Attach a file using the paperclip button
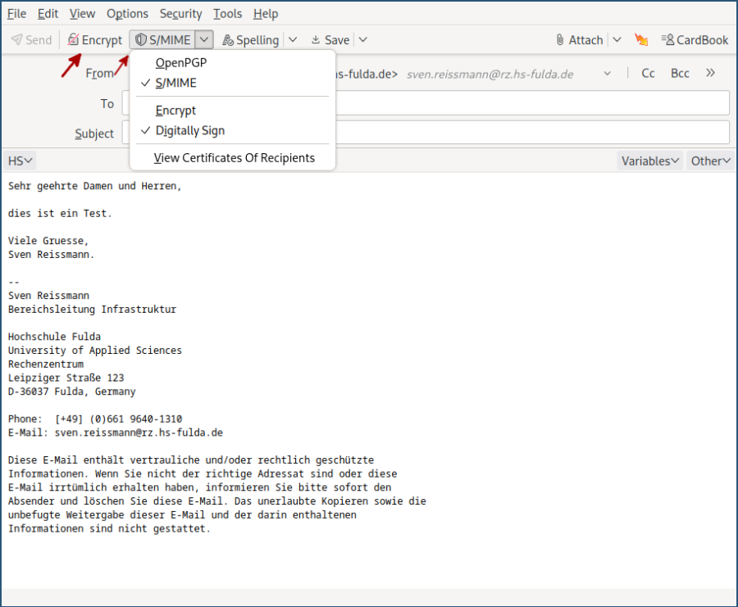This screenshot has height=607, width=738. (x=578, y=39)
